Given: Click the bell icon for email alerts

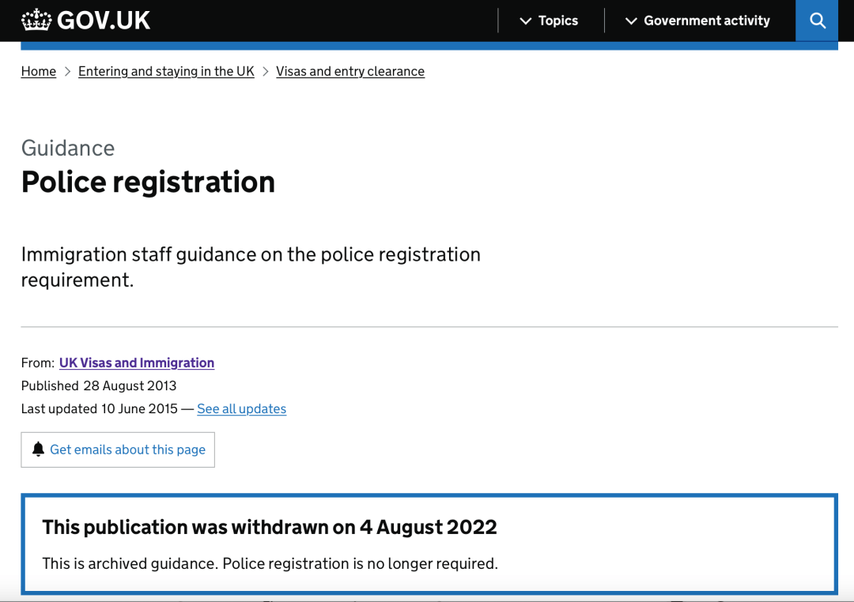Looking at the screenshot, I should click(x=38, y=449).
